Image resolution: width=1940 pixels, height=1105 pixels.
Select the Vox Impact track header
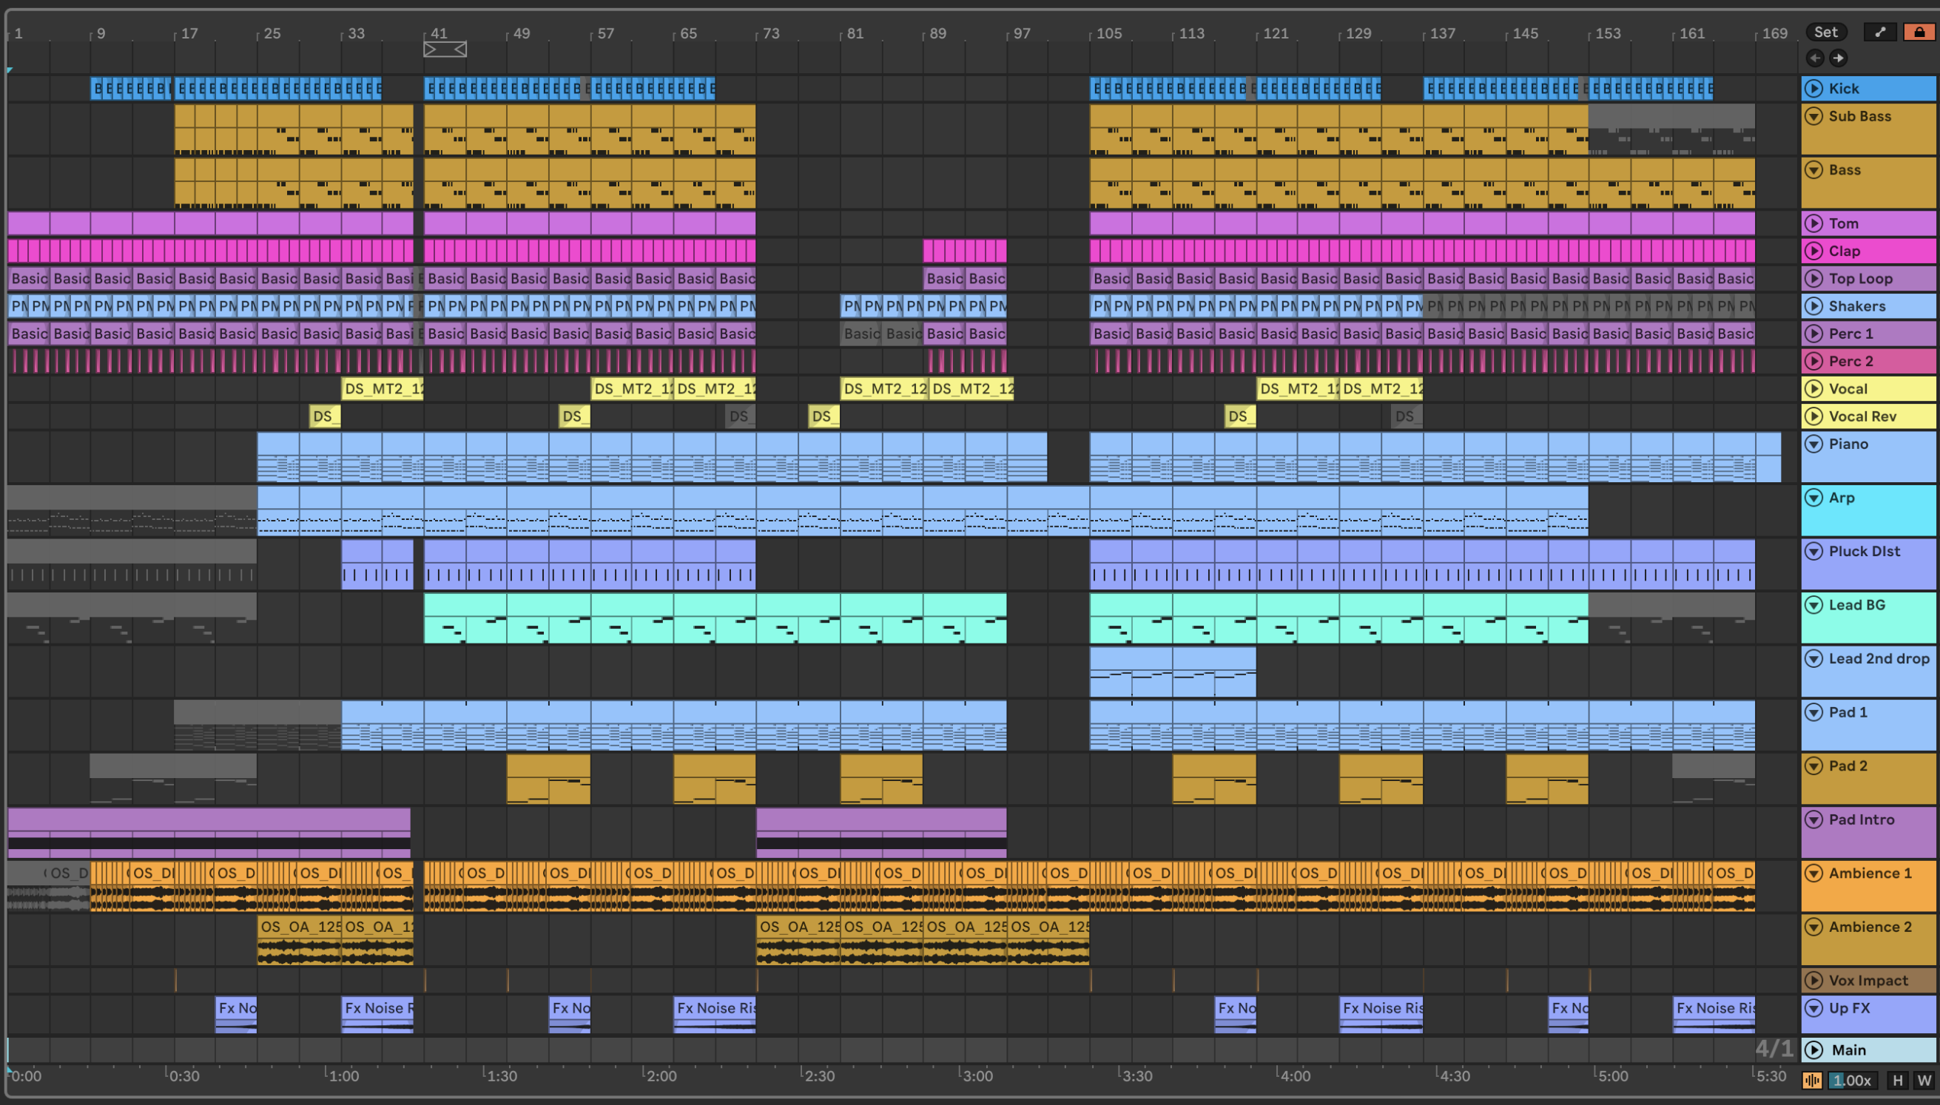tap(1868, 981)
